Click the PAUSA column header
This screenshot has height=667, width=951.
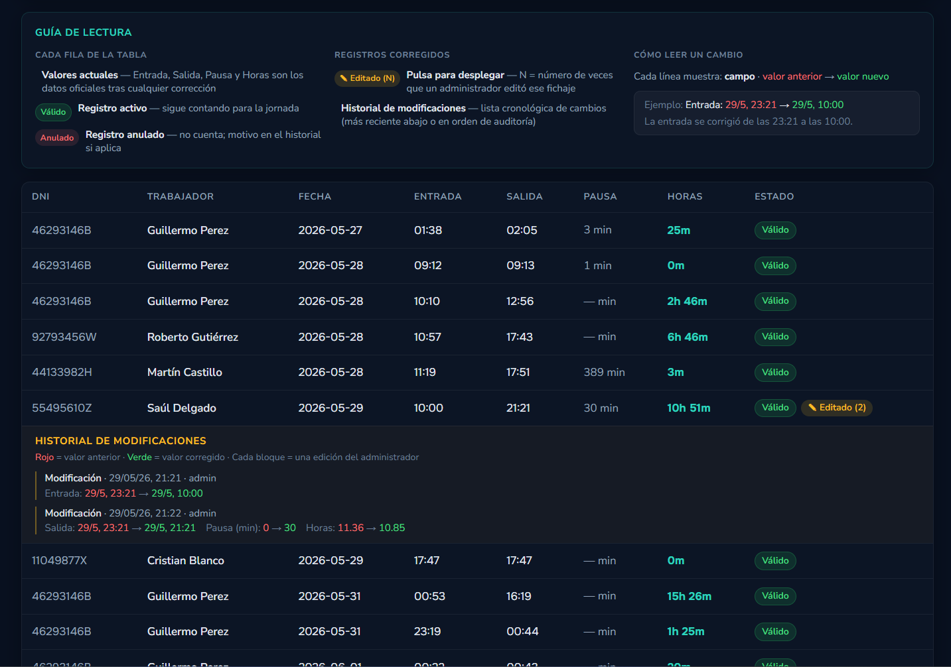(x=600, y=197)
